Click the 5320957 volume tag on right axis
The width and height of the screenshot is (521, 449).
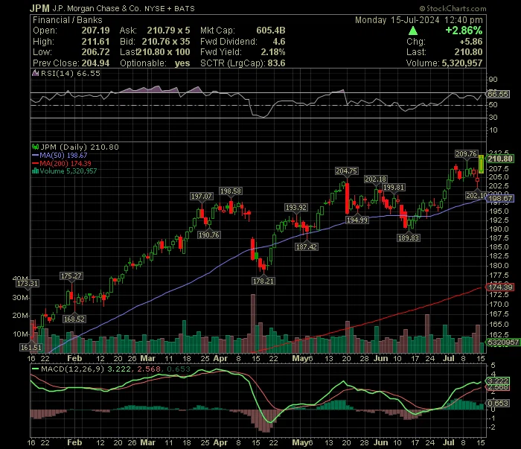point(502,342)
